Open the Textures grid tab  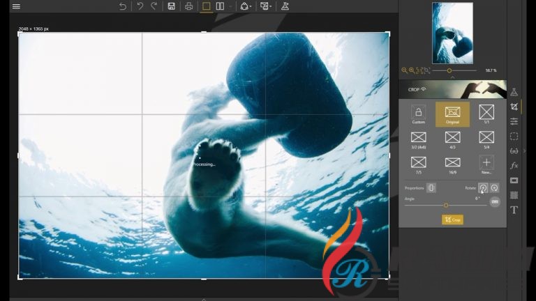point(514,195)
